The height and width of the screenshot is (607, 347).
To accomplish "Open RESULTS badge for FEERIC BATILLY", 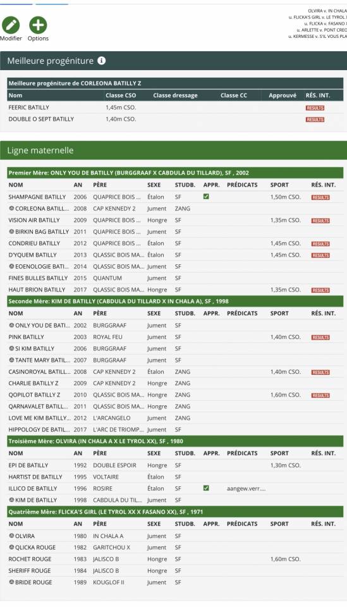I will click(315, 108).
